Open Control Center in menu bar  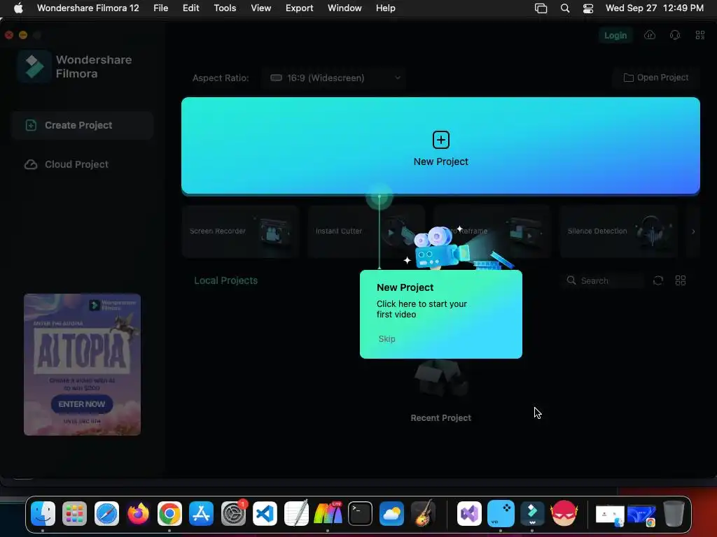tap(588, 8)
